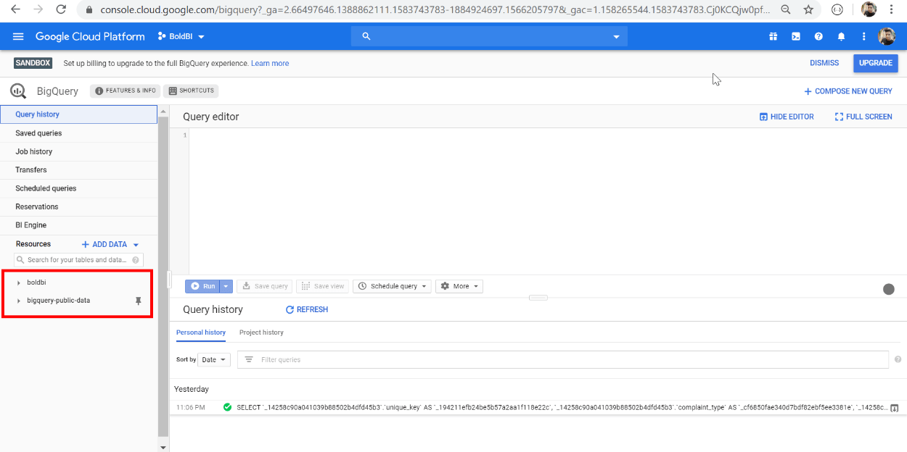
Task: Open Google Cloud notifications bell
Action: [x=841, y=35]
